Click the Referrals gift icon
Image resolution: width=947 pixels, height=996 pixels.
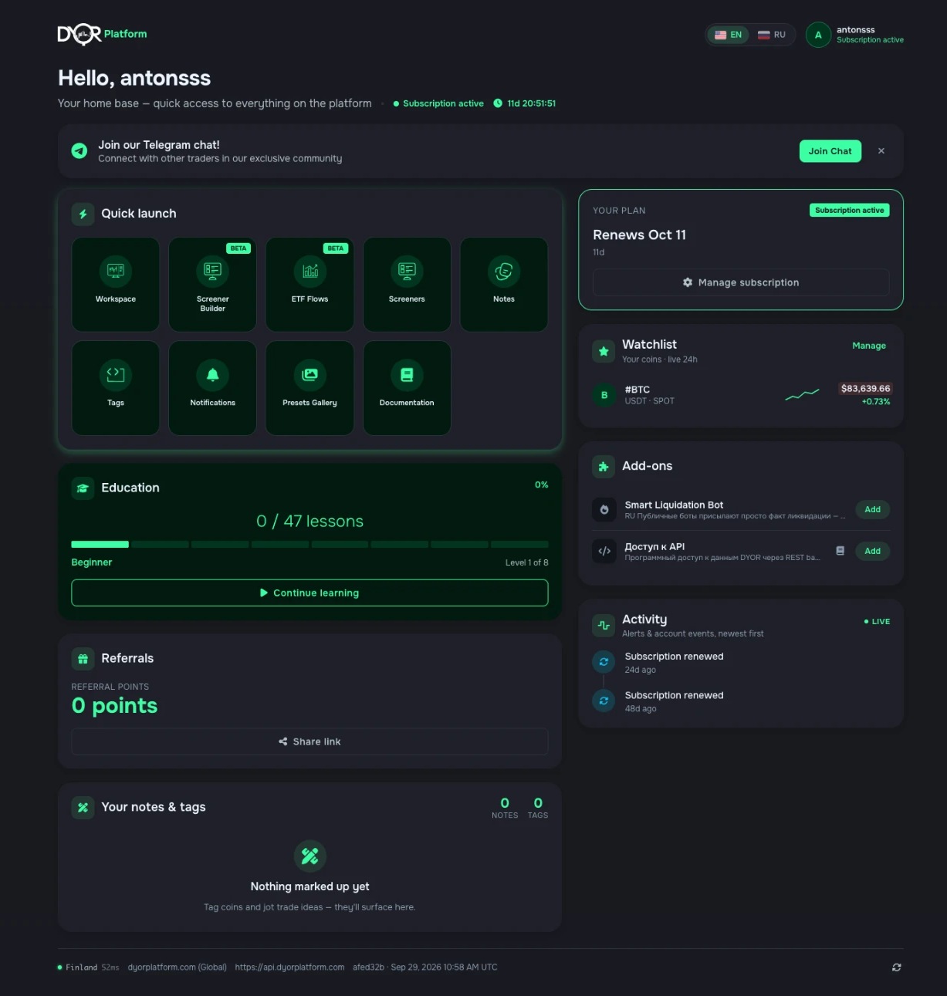(x=83, y=659)
